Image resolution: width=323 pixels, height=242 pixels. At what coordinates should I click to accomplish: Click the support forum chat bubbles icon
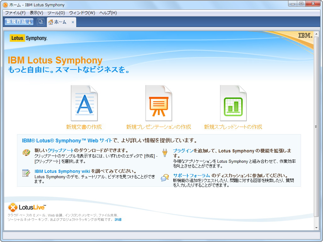click(x=165, y=178)
